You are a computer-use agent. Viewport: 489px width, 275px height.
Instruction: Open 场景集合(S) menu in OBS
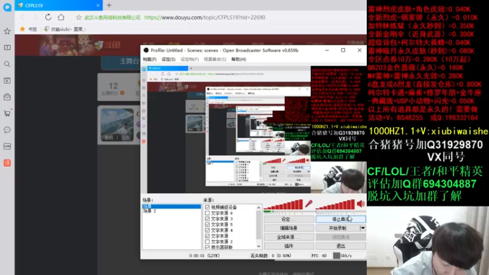point(215,59)
